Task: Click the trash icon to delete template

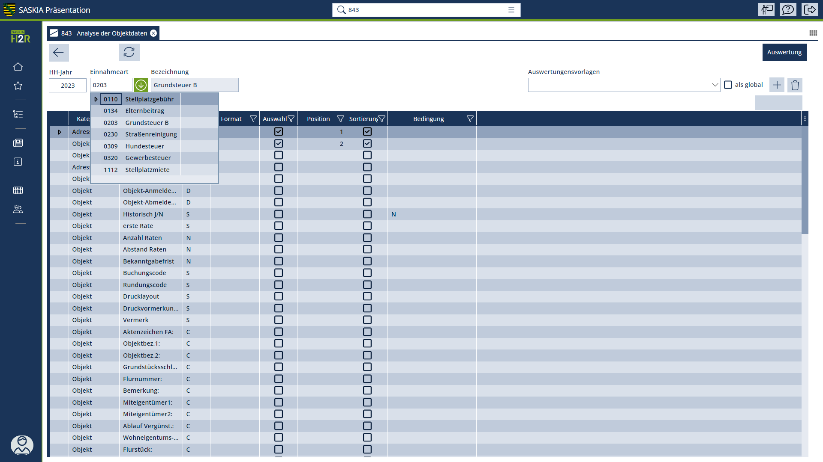Action: pos(795,85)
